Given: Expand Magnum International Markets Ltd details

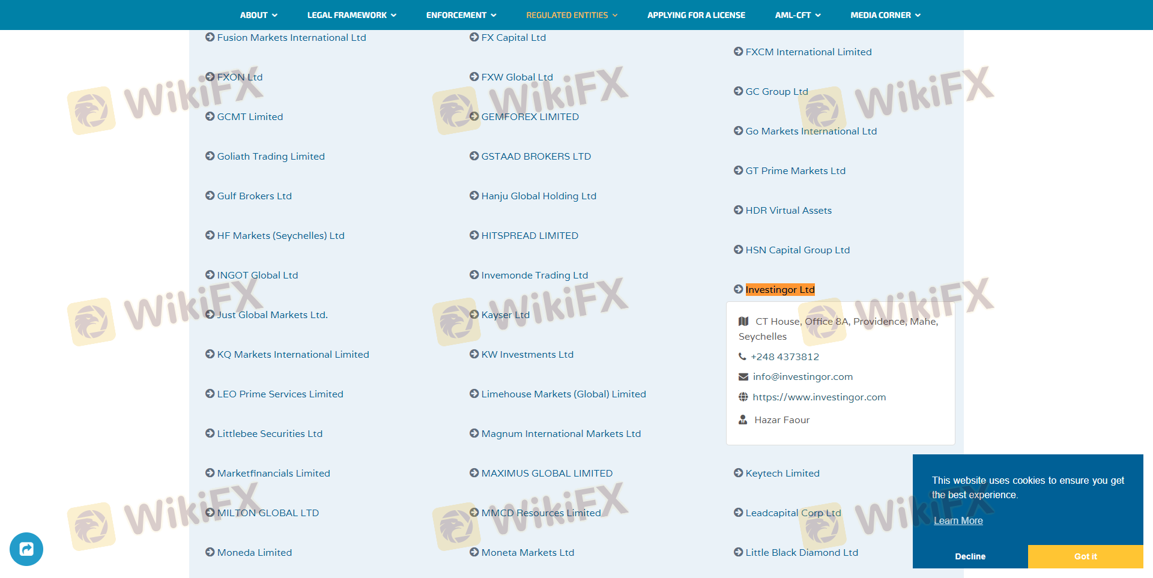Looking at the screenshot, I should coord(561,433).
